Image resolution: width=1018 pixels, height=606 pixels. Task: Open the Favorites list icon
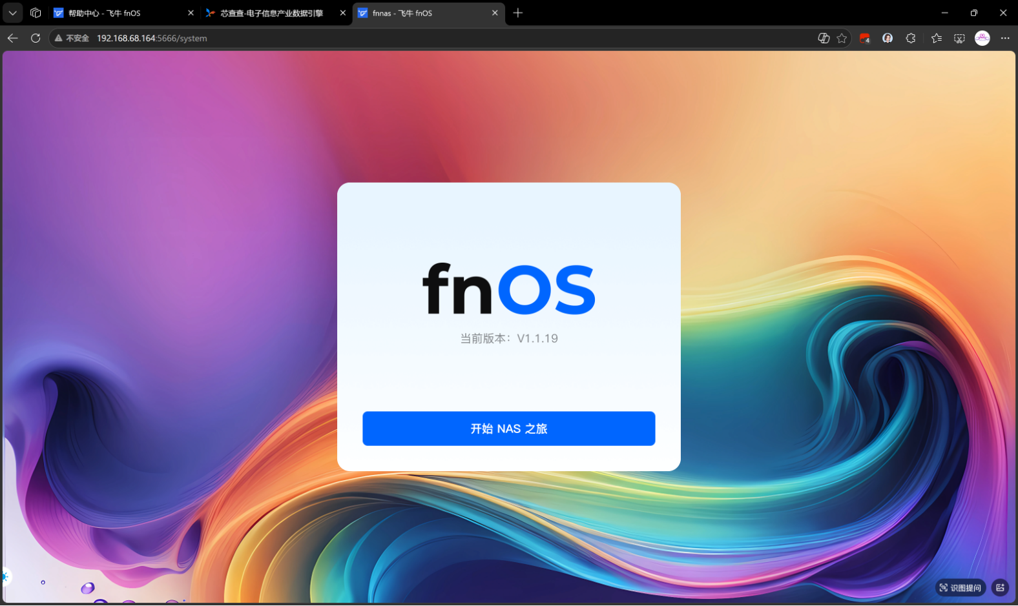coord(937,38)
